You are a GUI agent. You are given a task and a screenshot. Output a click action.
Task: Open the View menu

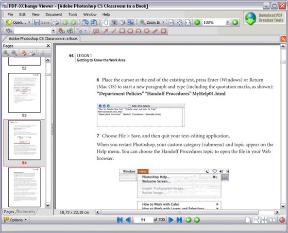(x=35, y=15)
